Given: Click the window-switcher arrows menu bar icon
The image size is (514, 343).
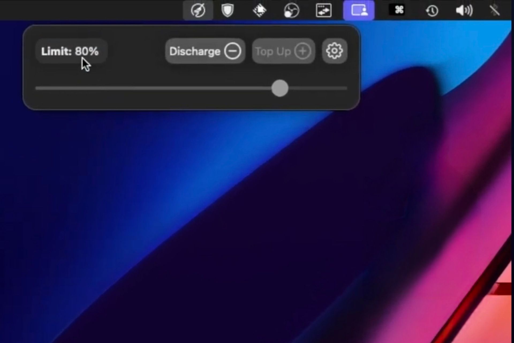Looking at the screenshot, I should pyautogui.click(x=324, y=10).
